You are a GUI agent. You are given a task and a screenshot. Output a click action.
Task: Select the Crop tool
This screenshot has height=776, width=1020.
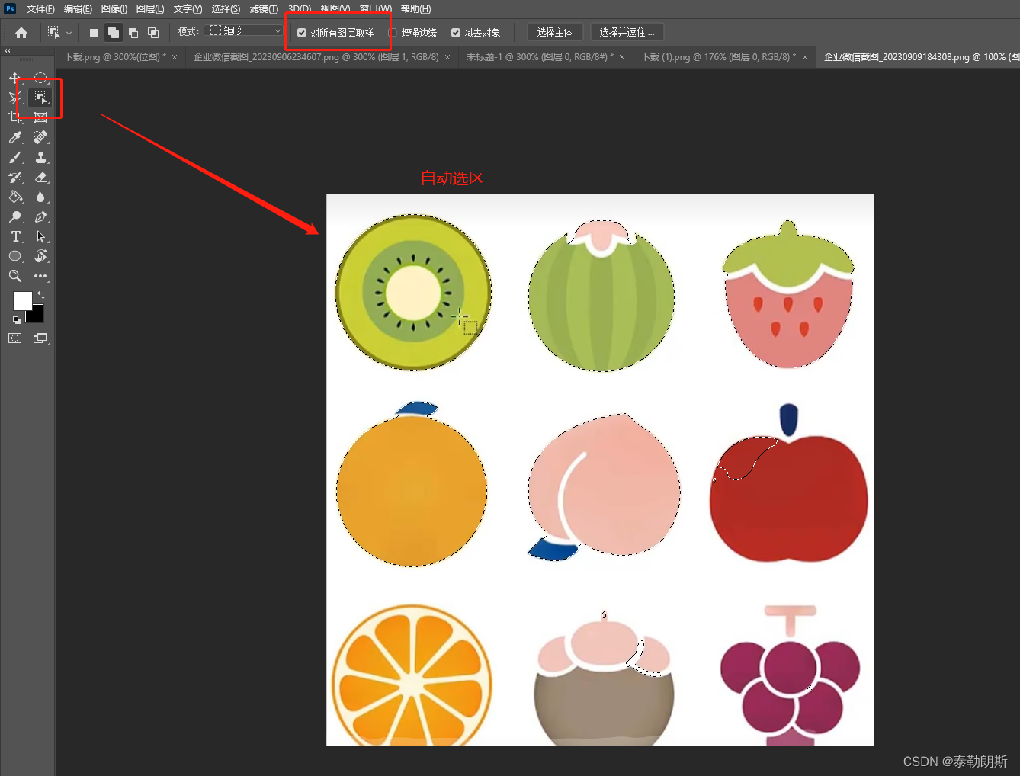coord(14,117)
